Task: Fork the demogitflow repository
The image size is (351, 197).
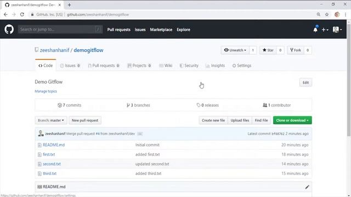Action: coord(296,50)
